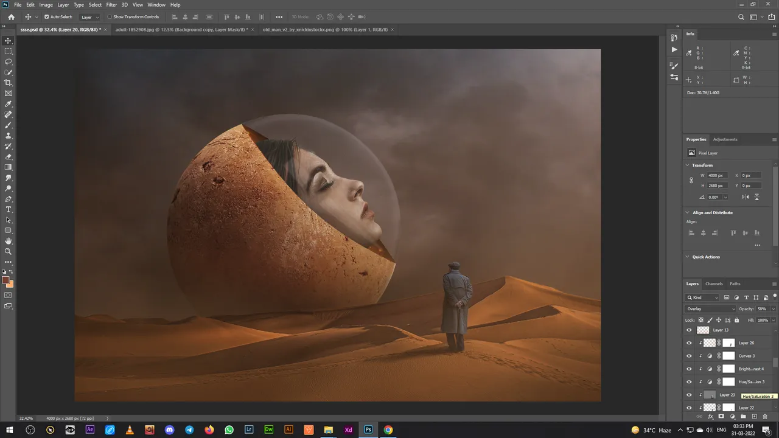
Task: Open the Fill slider dropdown arrow
Action: click(x=773, y=320)
